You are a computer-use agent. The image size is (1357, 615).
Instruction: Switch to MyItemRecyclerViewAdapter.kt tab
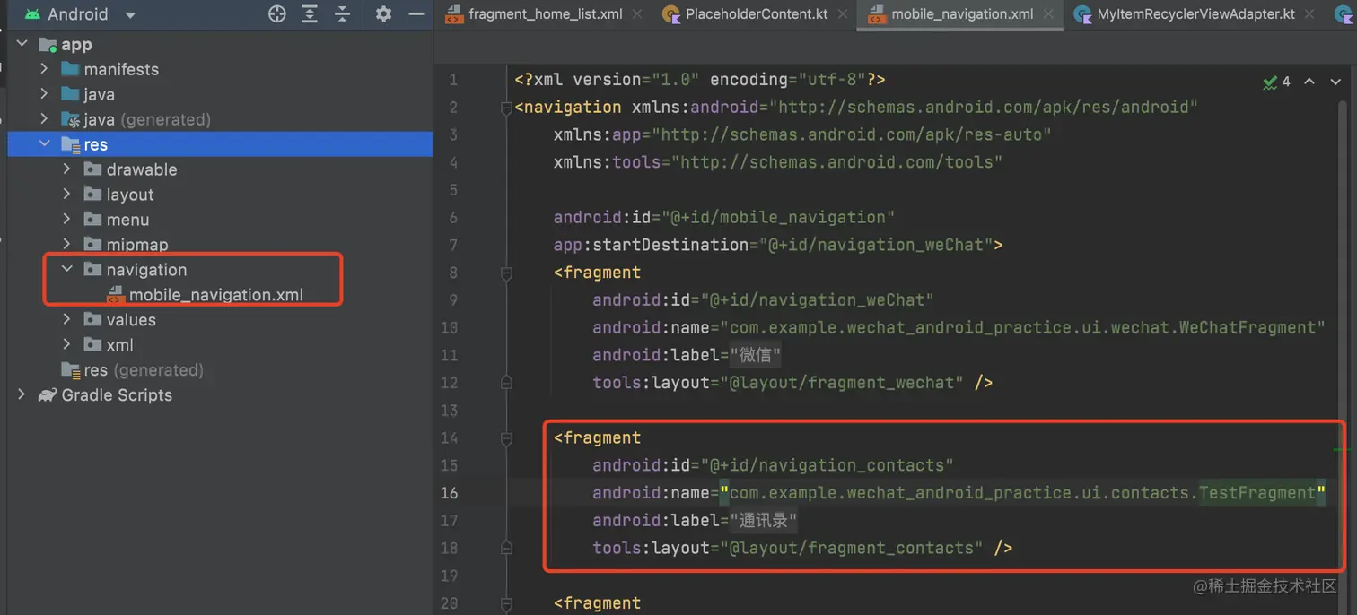pos(1196,14)
